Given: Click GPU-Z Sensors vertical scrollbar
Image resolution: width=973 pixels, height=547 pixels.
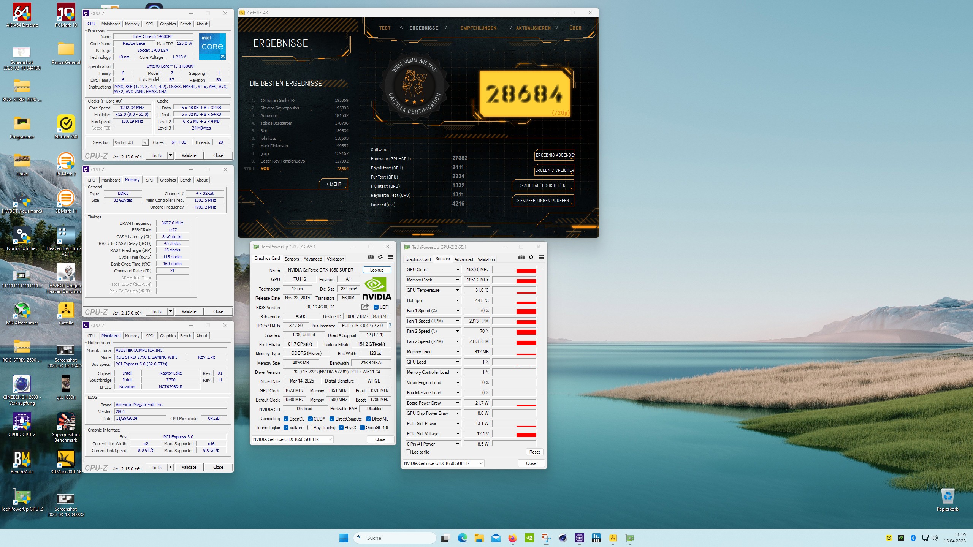Looking at the screenshot, I should (542, 332).
